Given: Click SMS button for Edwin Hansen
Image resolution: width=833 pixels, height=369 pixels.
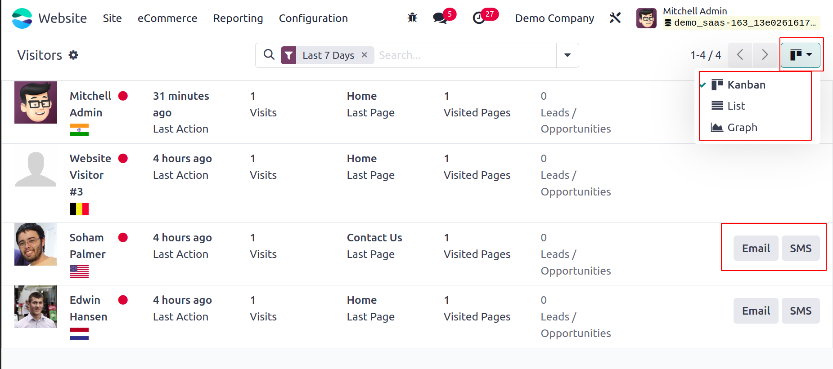Looking at the screenshot, I should click(x=801, y=311).
